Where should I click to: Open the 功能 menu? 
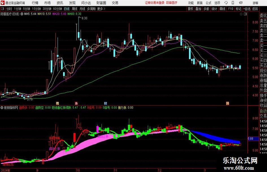[191, 3]
